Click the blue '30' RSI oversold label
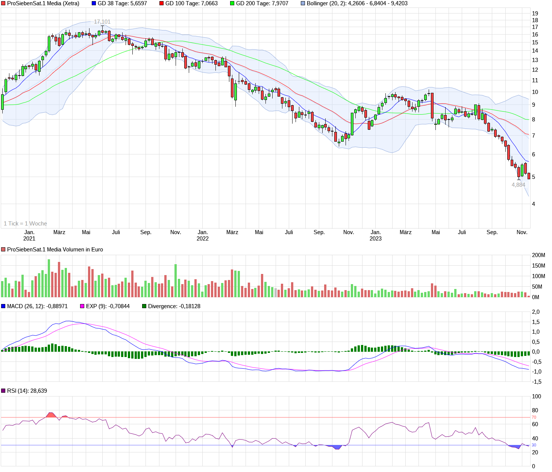The height and width of the screenshot is (472, 552). pyautogui.click(x=534, y=445)
